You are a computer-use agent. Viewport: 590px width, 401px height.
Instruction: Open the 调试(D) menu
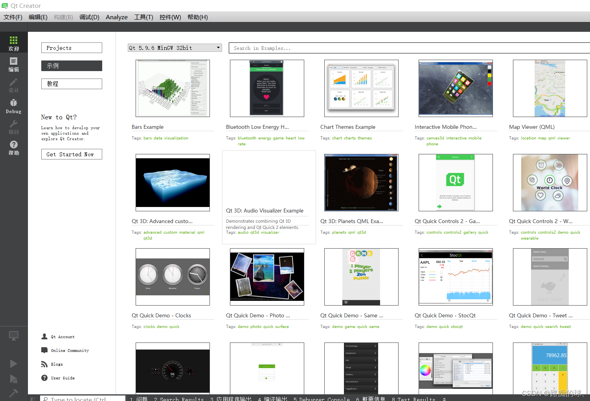click(89, 17)
